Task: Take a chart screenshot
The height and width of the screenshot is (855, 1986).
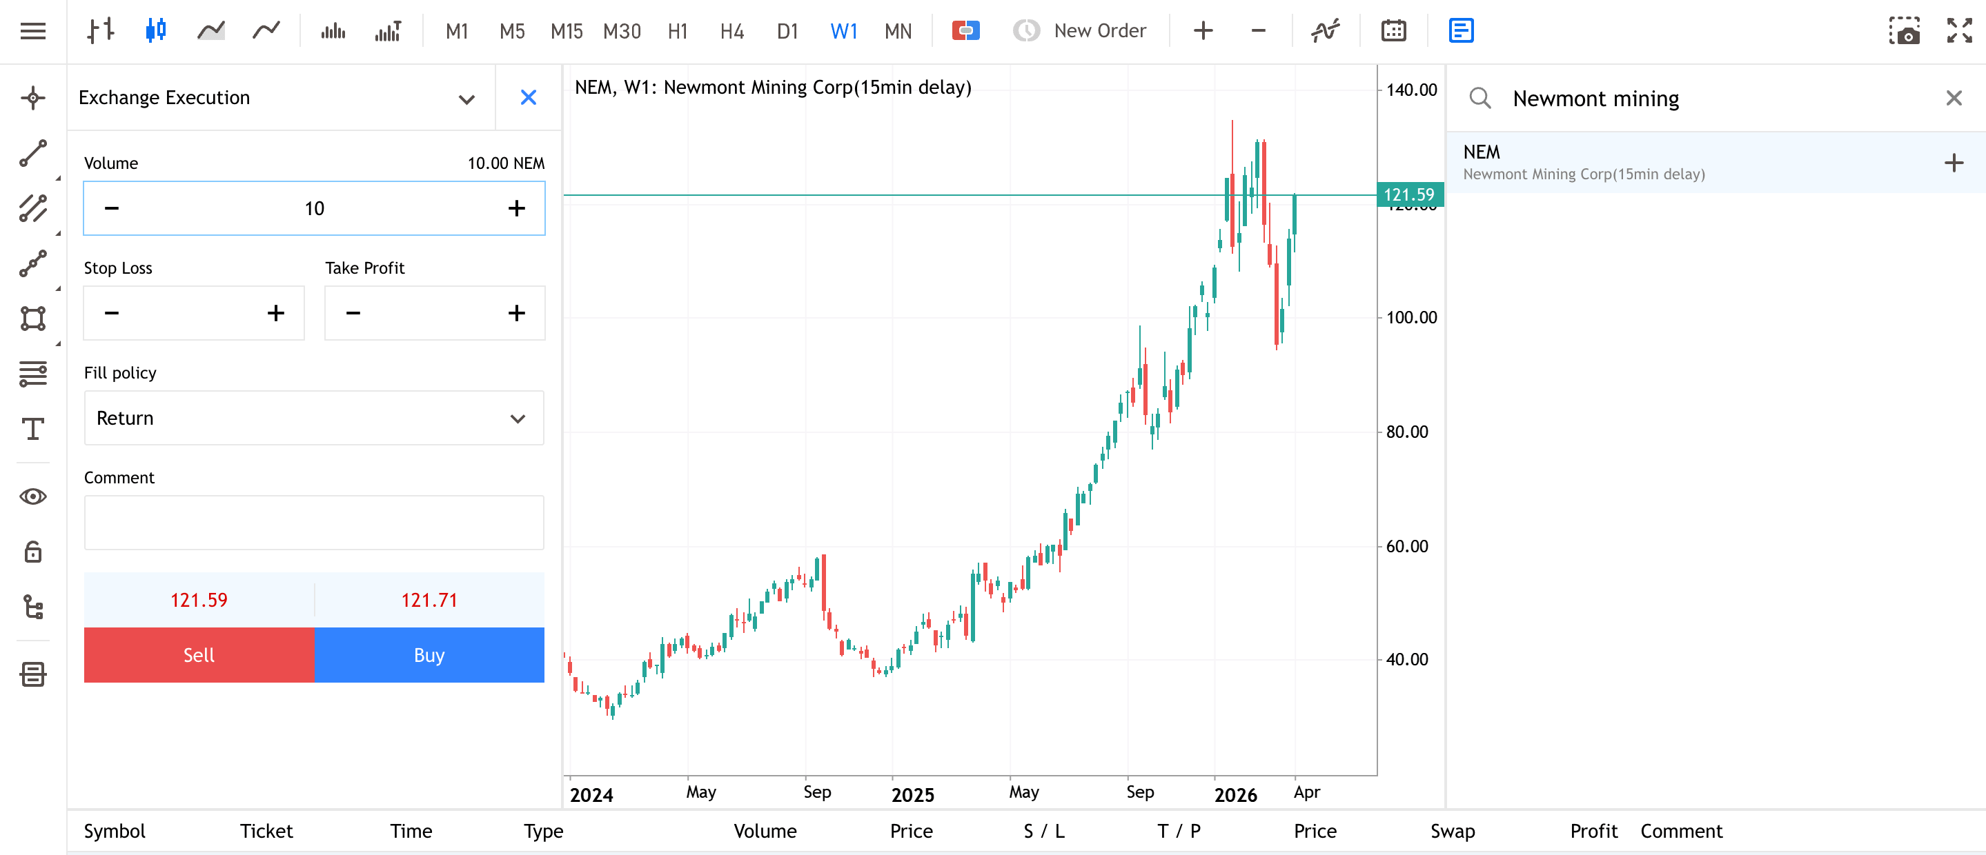Action: click(x=1905, y=31)
